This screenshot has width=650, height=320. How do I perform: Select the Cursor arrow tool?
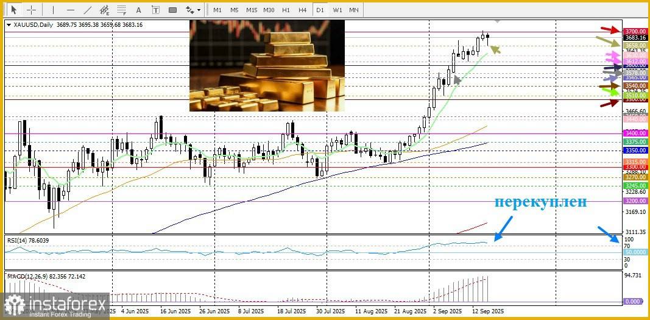tap(15, 10)
